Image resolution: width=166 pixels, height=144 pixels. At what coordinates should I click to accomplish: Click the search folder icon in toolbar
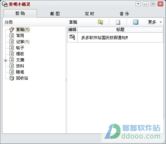point(100,22)
